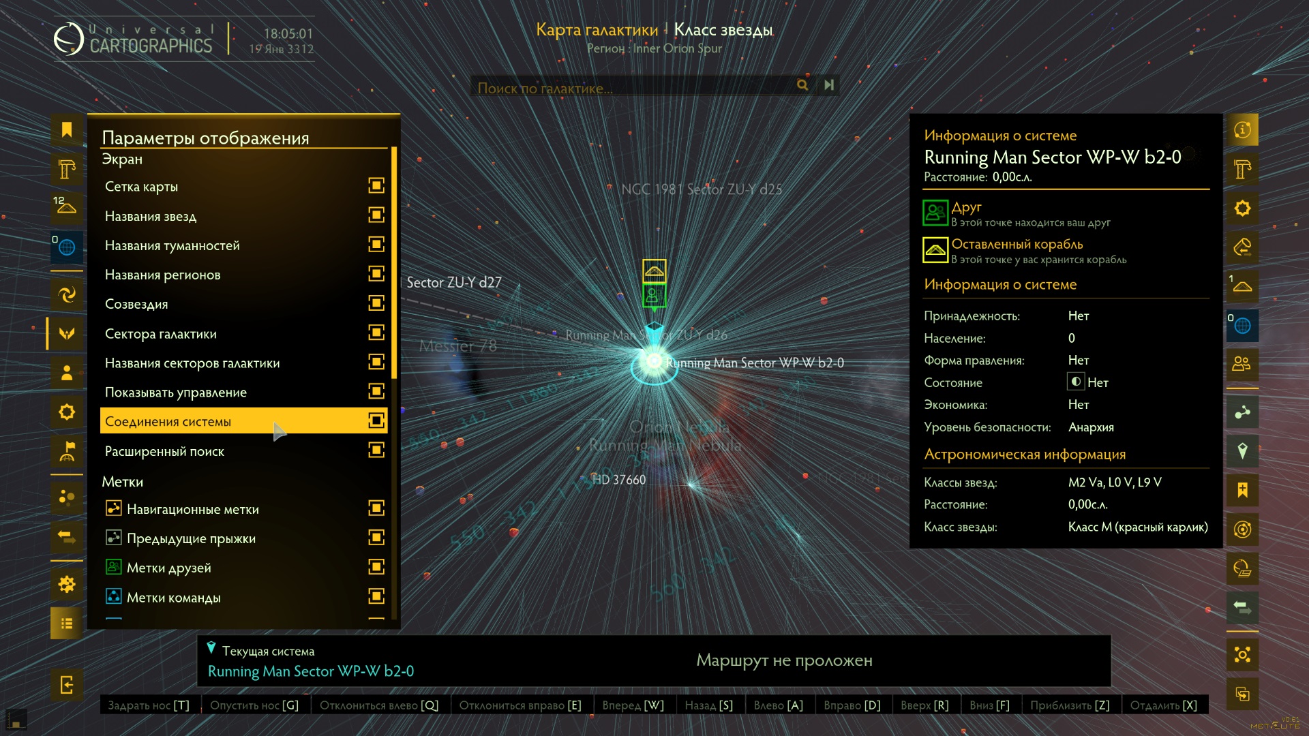This screenshot has width=1309, height=736.
Task: Select the Класс звезды tab
Action: pos(723,30)
